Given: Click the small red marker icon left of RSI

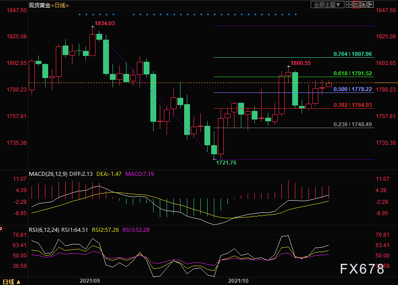Looking at the screenshot, I should [x=1, y=229].
